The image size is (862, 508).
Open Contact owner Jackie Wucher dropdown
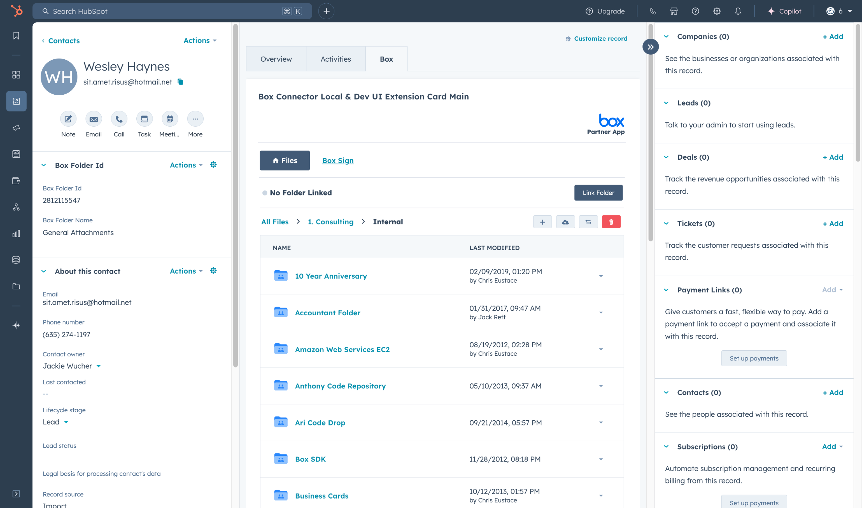99,366
